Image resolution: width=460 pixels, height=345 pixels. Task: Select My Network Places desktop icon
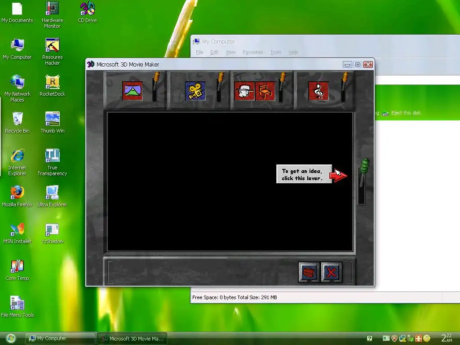17,89
